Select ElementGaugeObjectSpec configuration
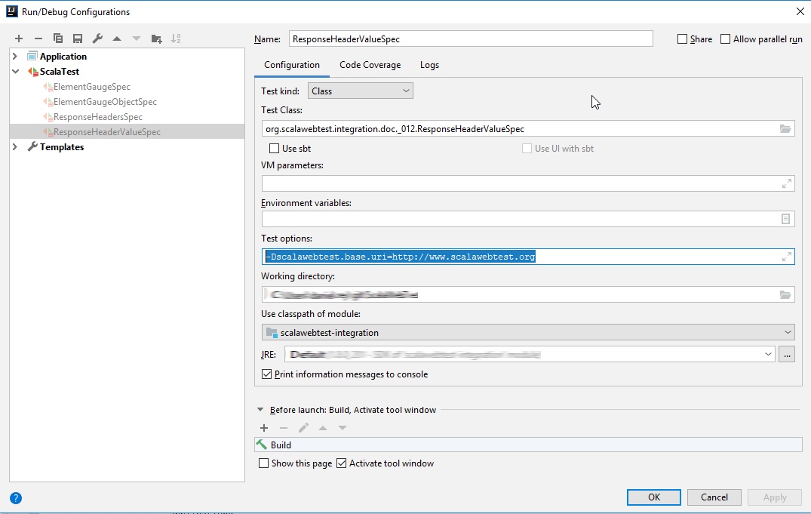Screen dimensions: 811x514 (x=105, y=102)
